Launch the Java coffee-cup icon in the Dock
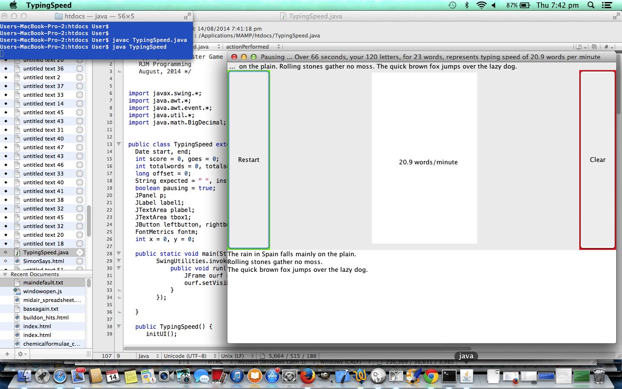This screenshot has width=622, height=389. 466,375
